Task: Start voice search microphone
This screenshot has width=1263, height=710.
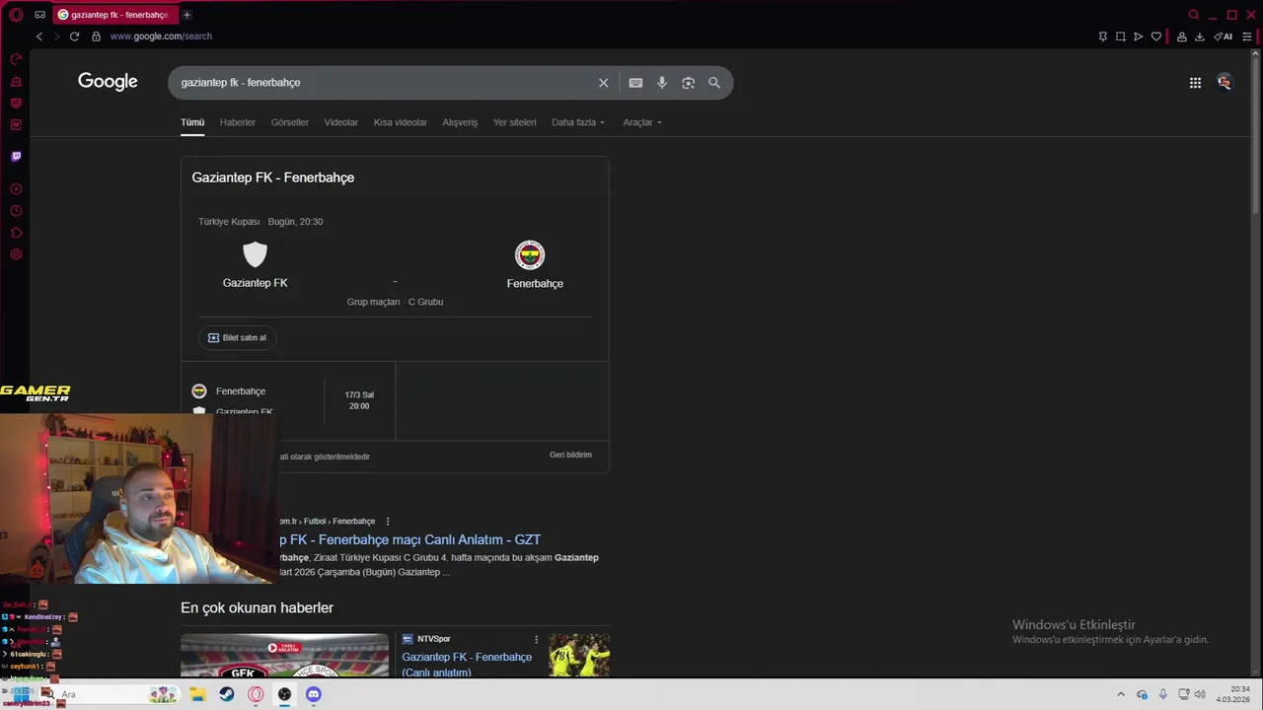Action: pos(661,83)
